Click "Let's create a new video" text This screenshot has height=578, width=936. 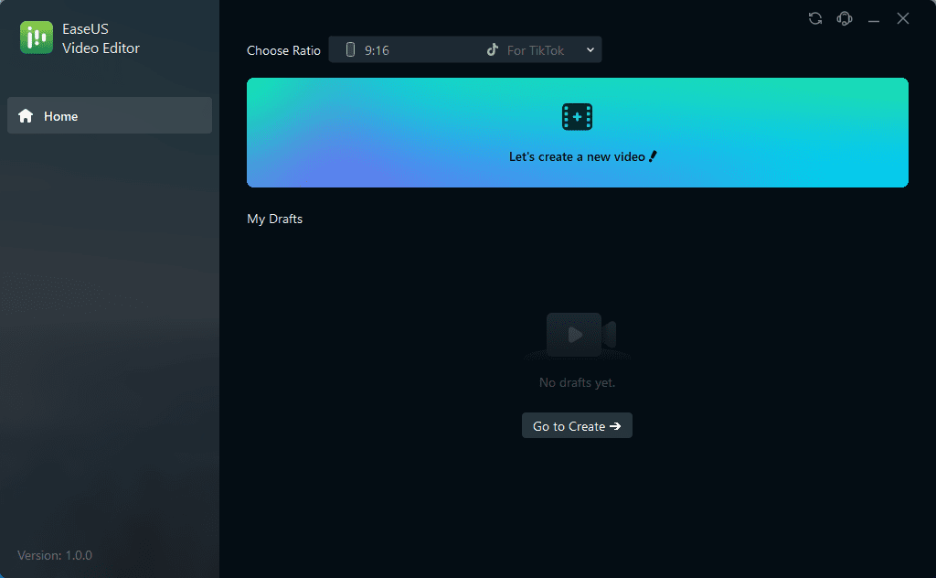pos(577,156)
